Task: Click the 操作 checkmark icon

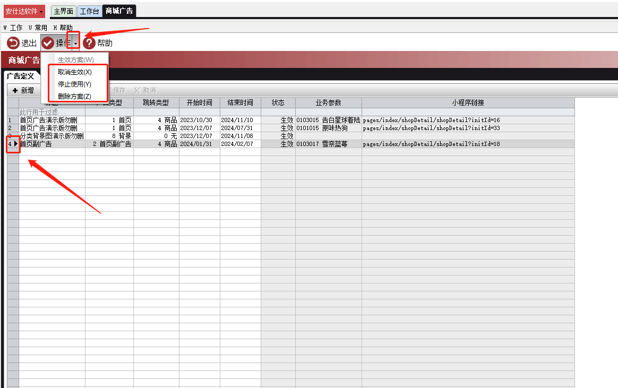Action: pos(48,43)
